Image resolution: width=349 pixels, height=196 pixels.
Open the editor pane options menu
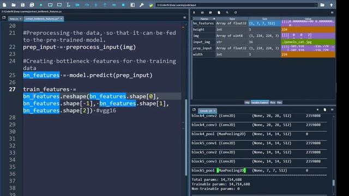pos(184,17)
